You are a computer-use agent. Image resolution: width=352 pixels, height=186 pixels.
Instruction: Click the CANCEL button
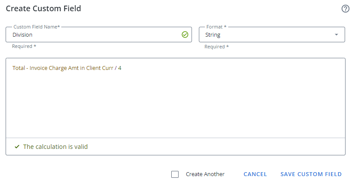click(255, 174)
